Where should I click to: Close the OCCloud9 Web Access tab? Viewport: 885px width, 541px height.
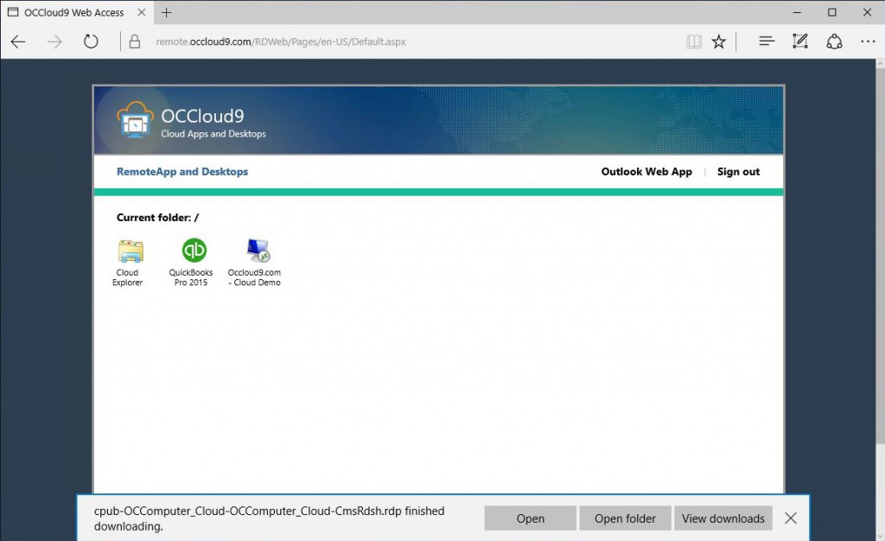[142, 12]
